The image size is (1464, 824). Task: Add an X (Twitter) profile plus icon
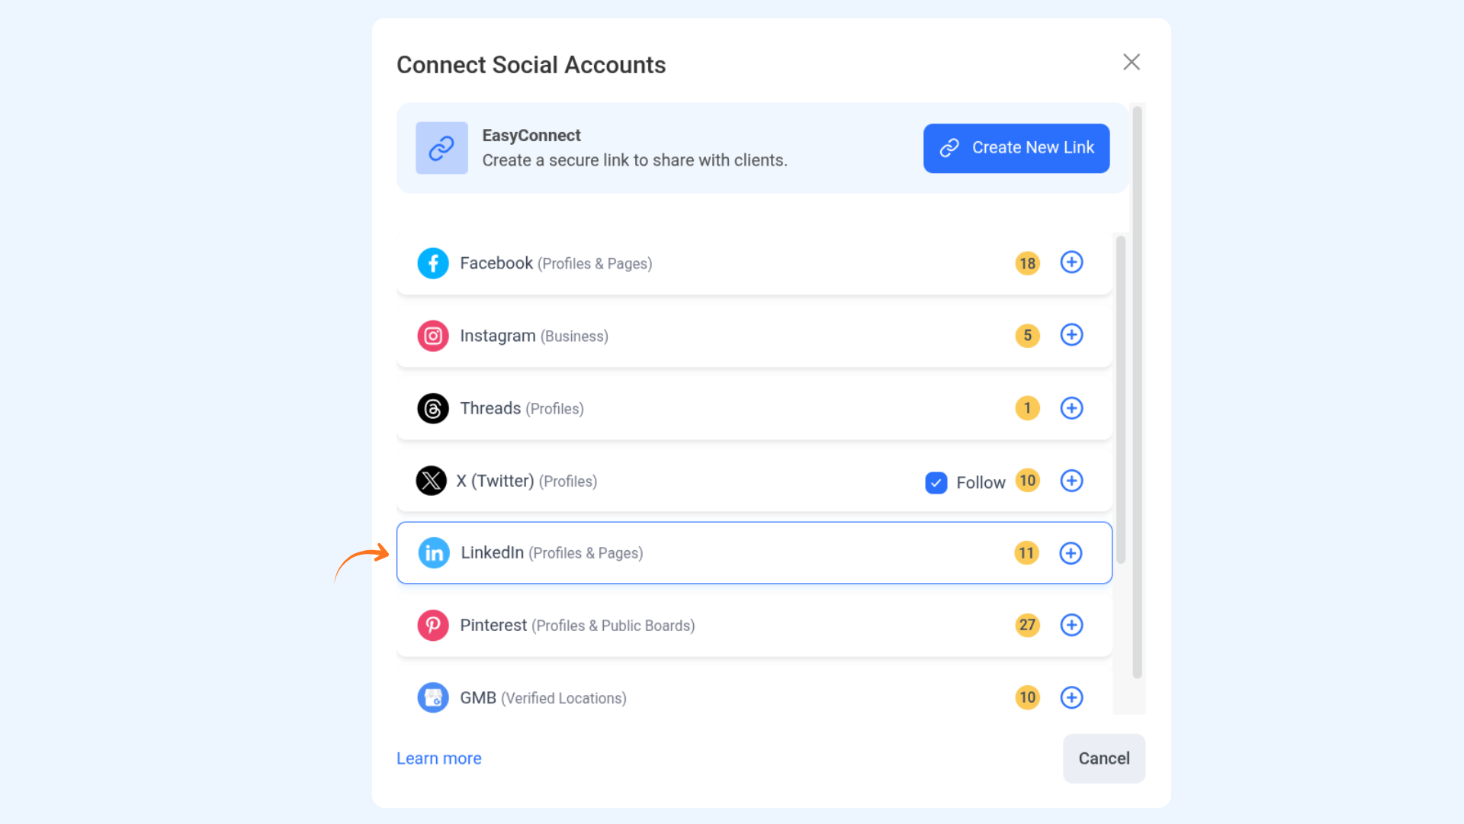(1071, 481)
